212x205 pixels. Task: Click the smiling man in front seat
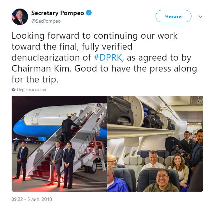pyautogui.click(x=162, y=180)
